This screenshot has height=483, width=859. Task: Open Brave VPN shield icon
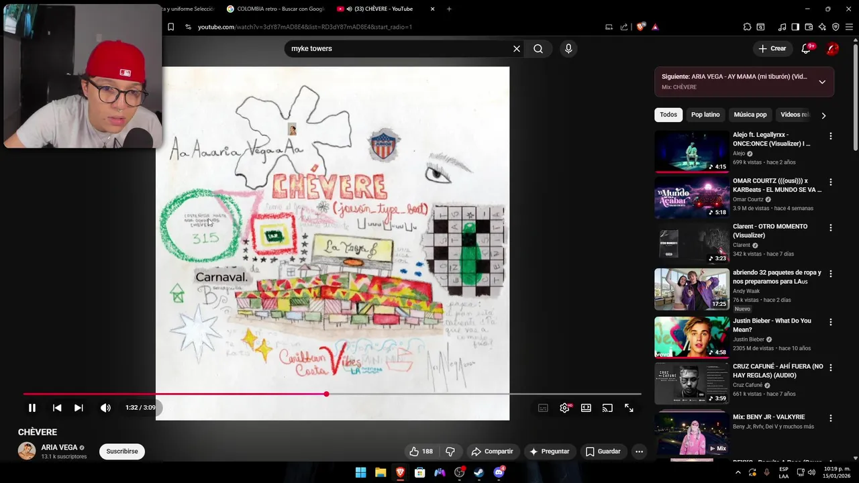point(836,27)
